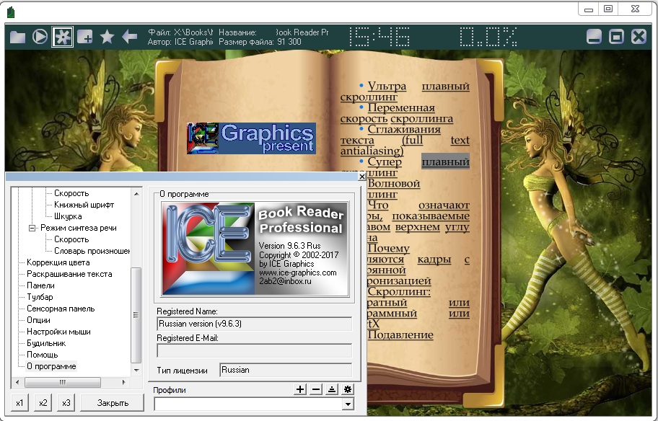The image size is (658, 421).
Task: Click the settings tree vertical scrollbar down arrow
Action: 136,369
